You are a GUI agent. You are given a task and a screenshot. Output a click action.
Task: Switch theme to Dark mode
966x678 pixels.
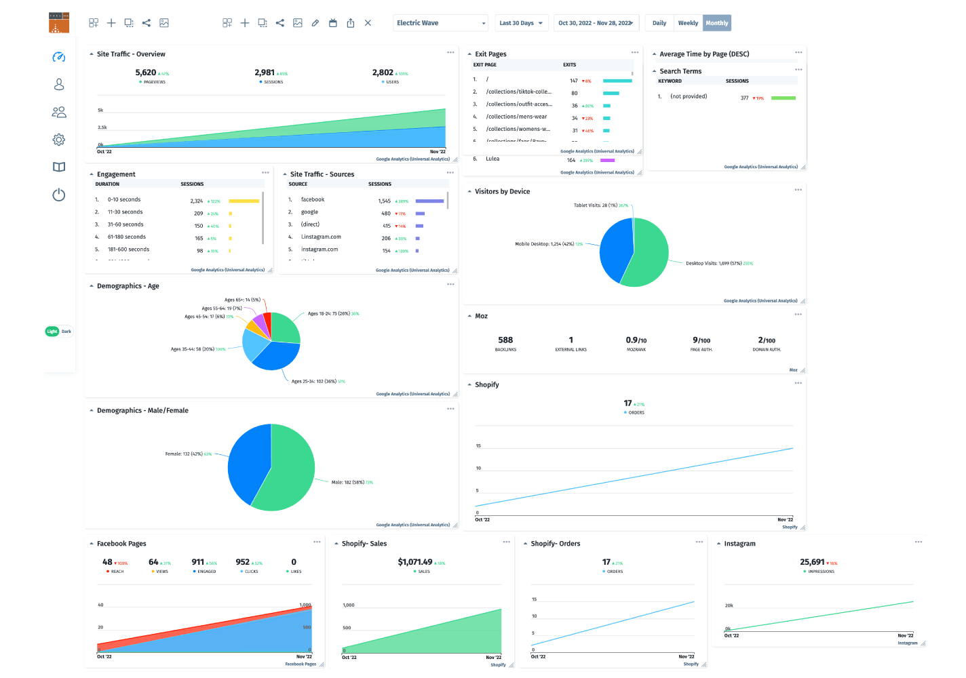[x=66, y=332]
